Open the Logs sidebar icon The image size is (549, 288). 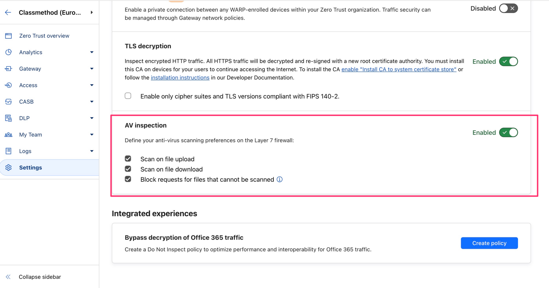[x=9, y=151]
